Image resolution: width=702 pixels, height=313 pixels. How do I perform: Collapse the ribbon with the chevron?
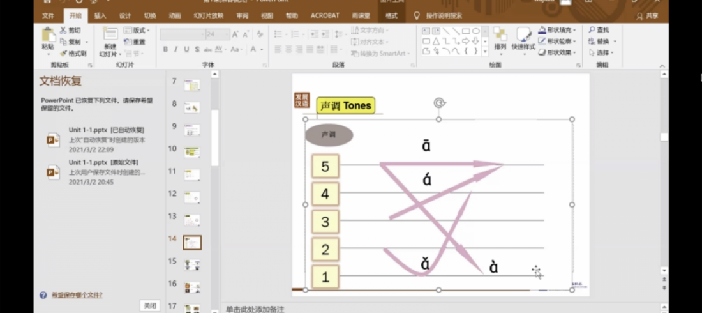pyautogui.click(x=662, y=66)
